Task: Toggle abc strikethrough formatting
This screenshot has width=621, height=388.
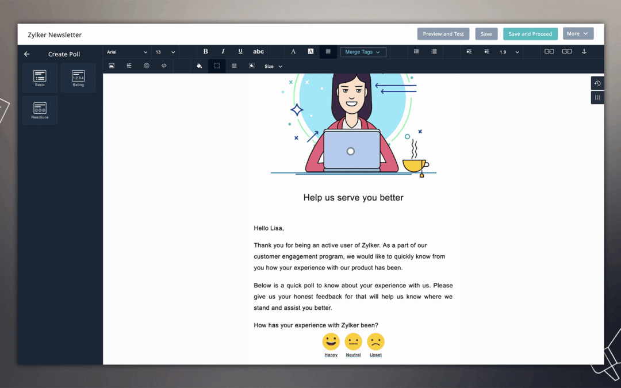Action: [x=258, y=52]
